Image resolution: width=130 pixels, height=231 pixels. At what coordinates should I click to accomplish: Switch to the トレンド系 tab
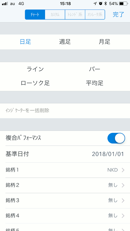tap(75, 15)
